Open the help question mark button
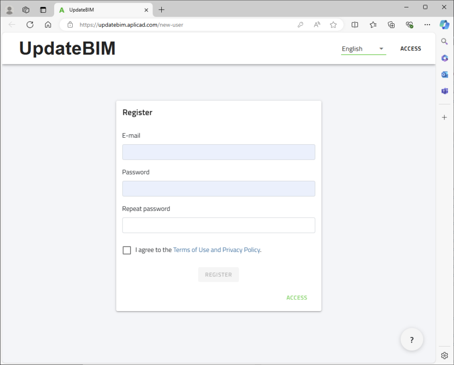Viewport: 454px width, 365px height. click(412, 339)
